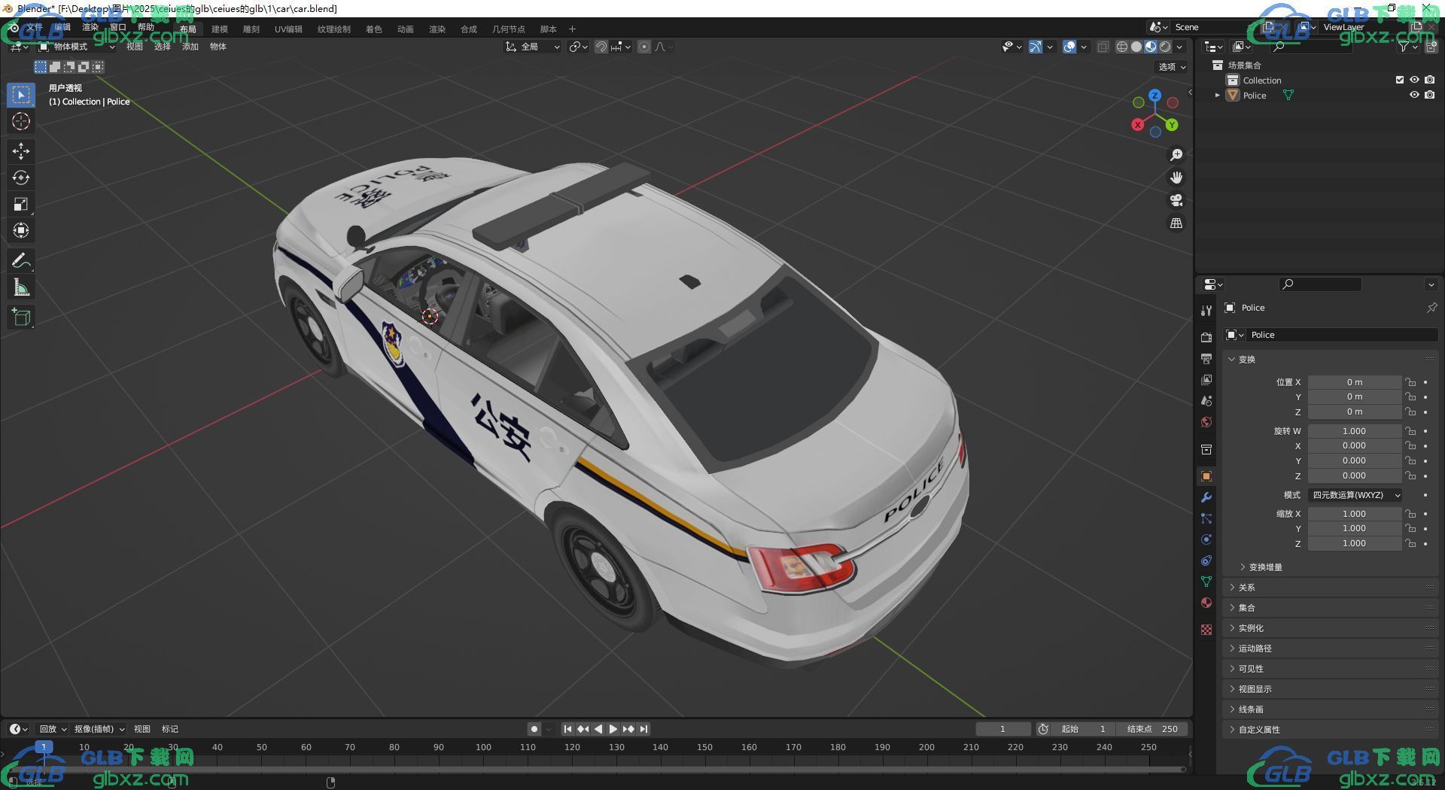Image resolution: width=1445 pixels, height=790 pixels.
Task: Open the Texture properties checker tab
Action: tap(1206, 629)
